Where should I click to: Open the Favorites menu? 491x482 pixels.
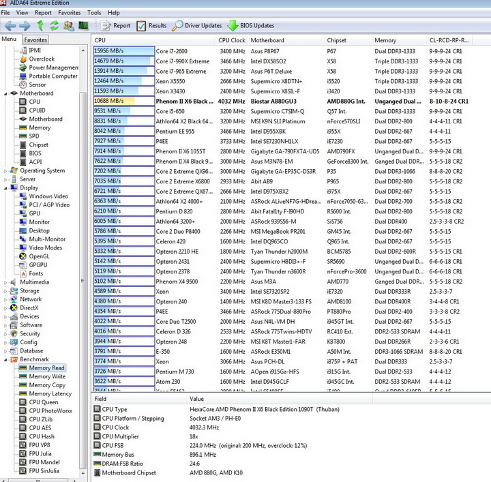click(x=69, y=13)
